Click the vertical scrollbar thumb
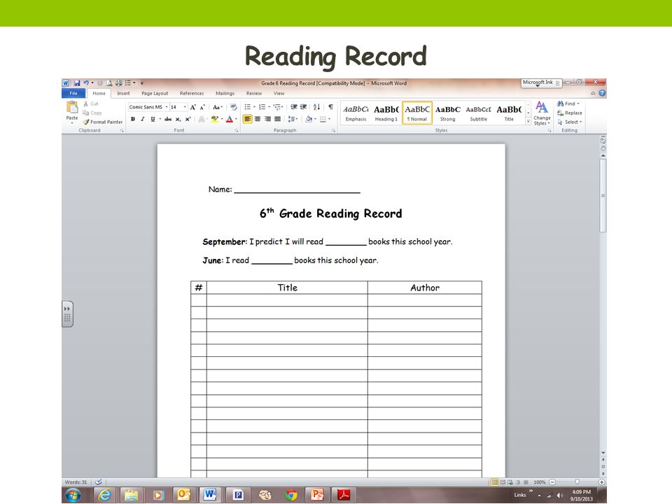This screenshot has height=504, width=672. (x=603, y=195)
